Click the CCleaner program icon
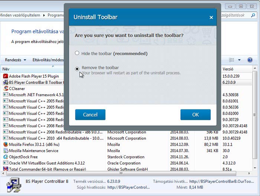Viewport: 260px width, 196px height. (6, 88)
